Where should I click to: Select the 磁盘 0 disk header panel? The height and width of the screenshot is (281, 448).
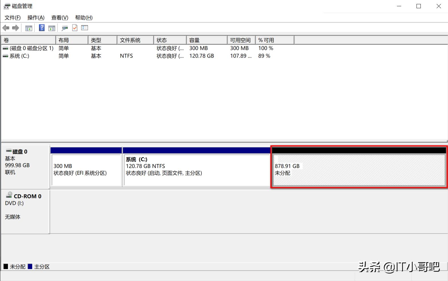(25, 167)
